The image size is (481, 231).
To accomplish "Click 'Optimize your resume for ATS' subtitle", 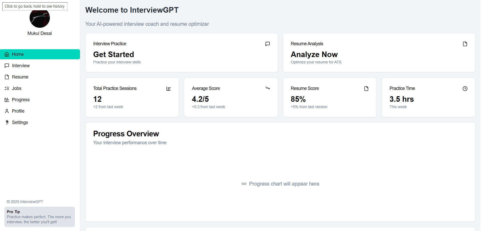I will click(316, 62).
